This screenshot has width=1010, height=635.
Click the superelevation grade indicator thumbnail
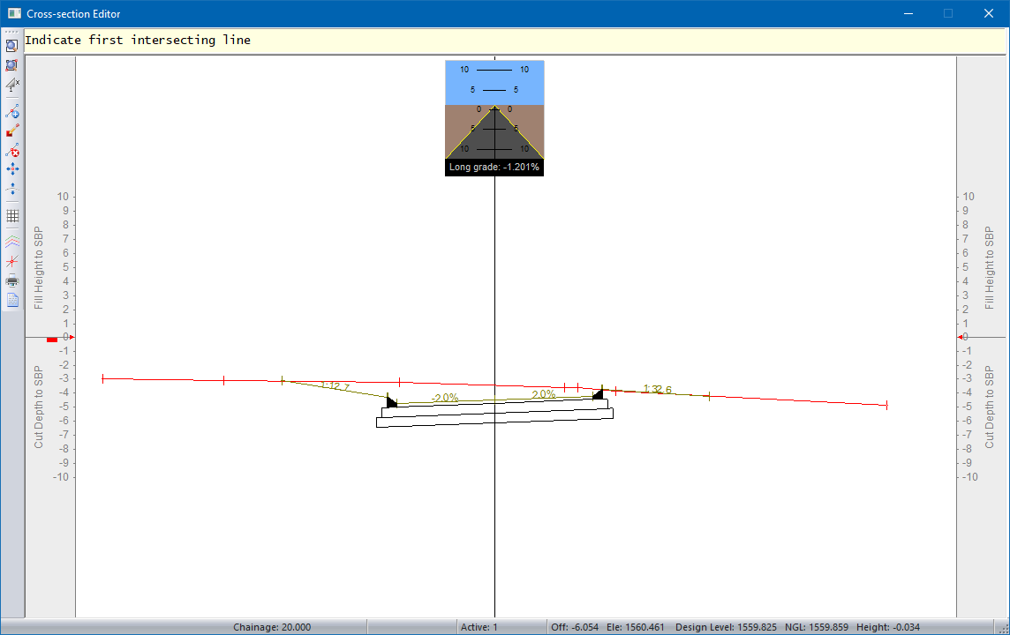pyautogui.click(x=494, y=118)
